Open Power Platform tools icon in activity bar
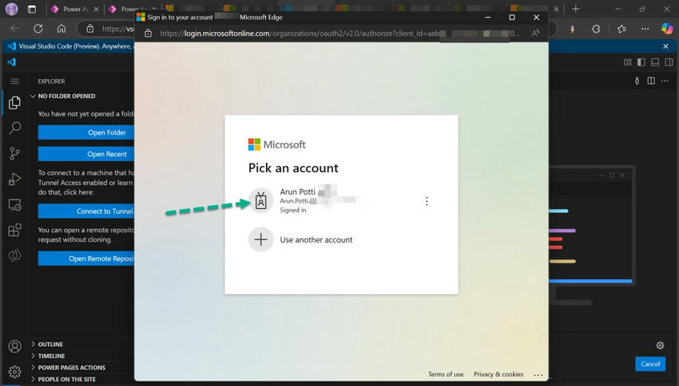The width and height of the screenshot is (679, 386). (x=14, y=255)
